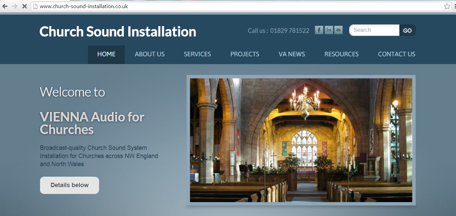Image resolution: width=456 pixels, height=216 pixels.
Task: Open the ABOUT US menu item
Action: 150,54
